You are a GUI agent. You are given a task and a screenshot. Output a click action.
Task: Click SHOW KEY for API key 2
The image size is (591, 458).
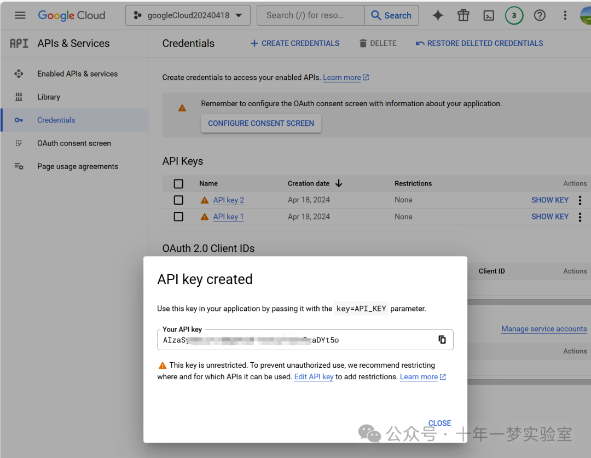(549, 200)
